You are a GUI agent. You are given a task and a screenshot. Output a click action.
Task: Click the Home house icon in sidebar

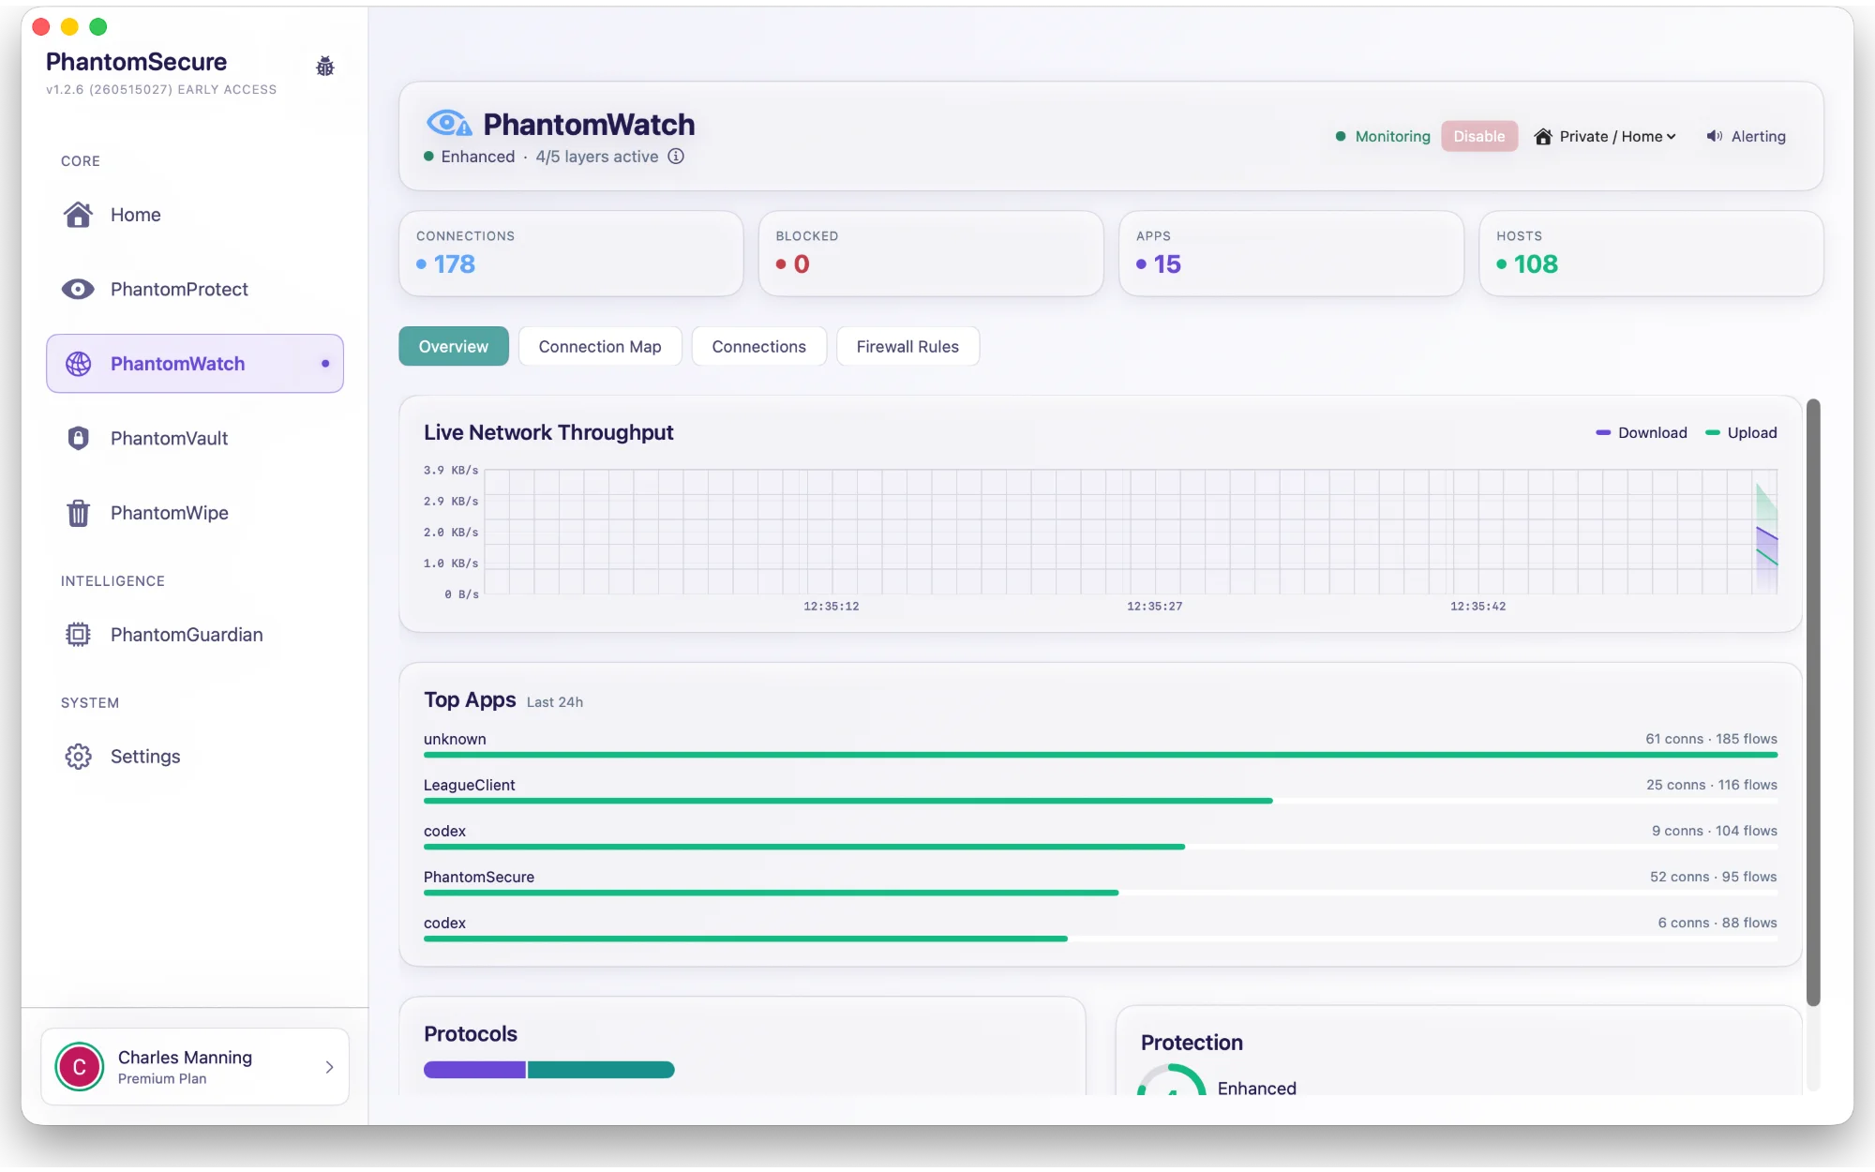pos(78,215)
